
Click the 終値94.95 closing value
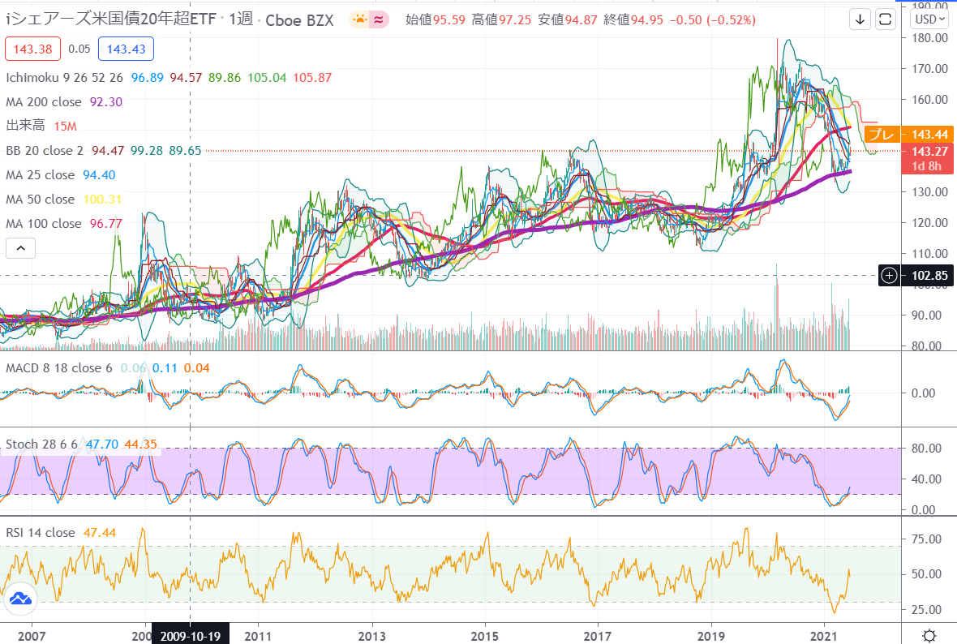(x=633, y=20)
